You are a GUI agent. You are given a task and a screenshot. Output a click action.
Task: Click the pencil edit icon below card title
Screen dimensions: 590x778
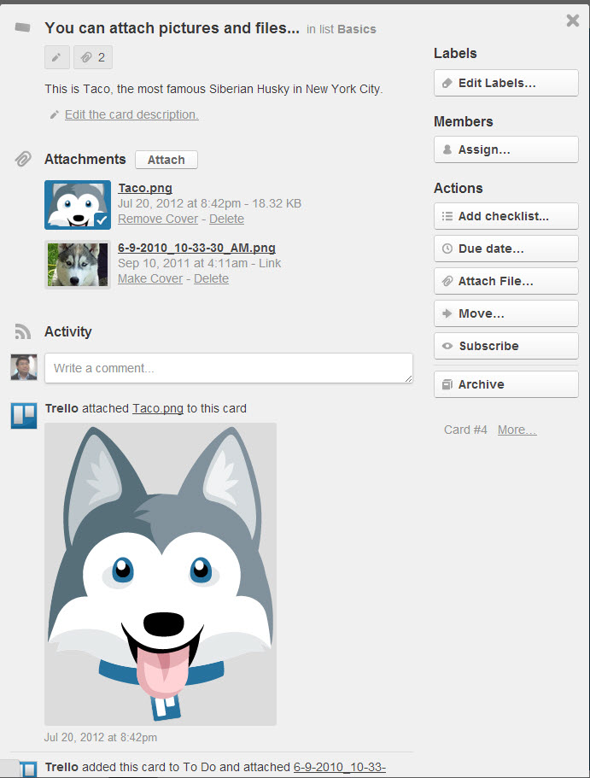(56, 57)
